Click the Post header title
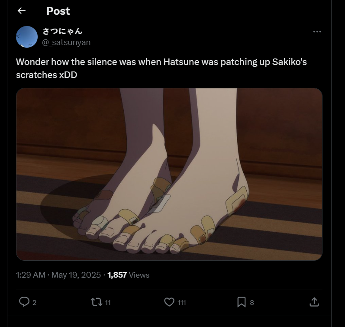The image size is (345, 327). pyautogui.click(x=58, y=11)
